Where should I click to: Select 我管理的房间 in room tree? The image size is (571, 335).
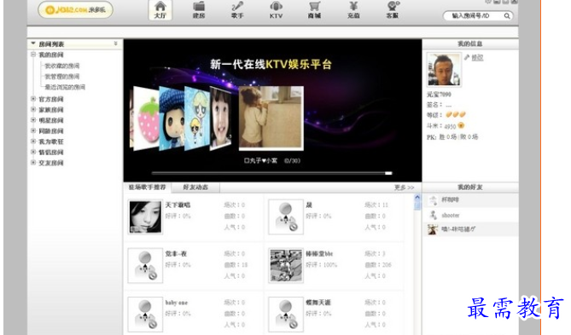pos(62,77)
